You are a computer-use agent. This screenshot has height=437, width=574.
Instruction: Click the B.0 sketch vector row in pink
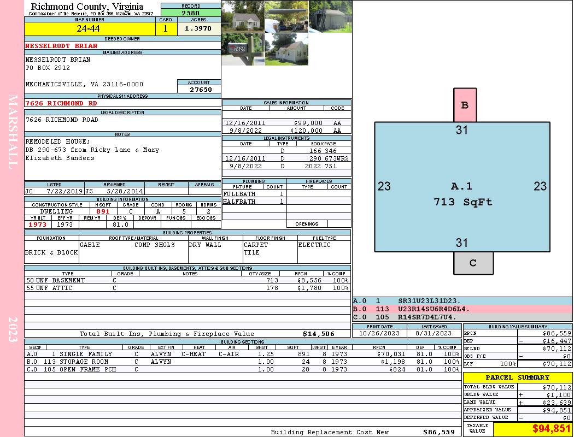pyautogui.click(x=462, y=309)
